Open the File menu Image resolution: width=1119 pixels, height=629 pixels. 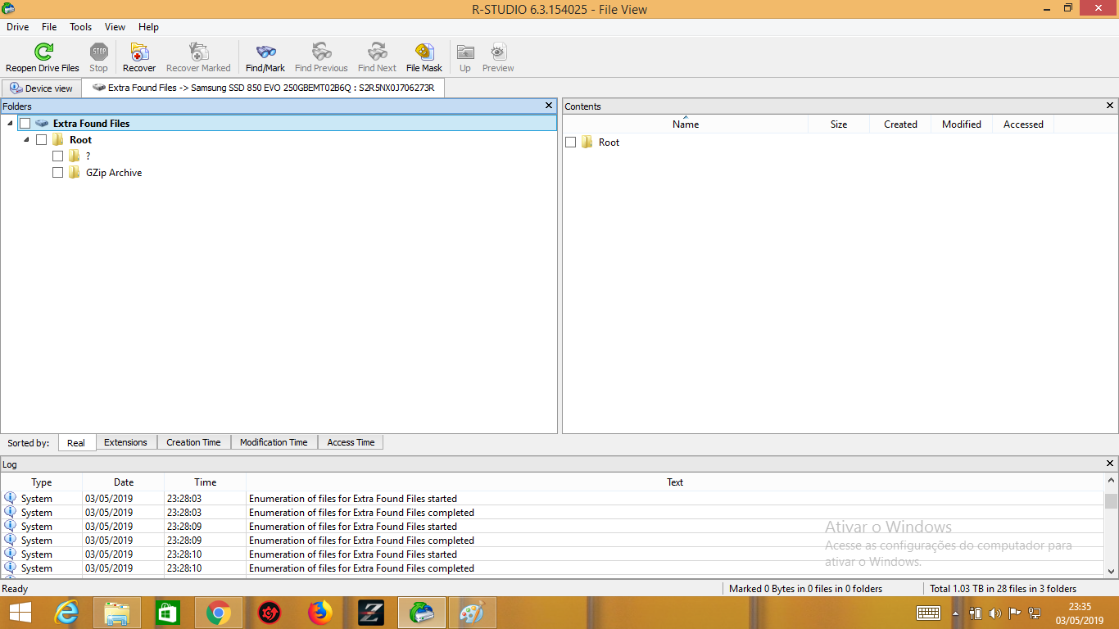pos(49,27)
